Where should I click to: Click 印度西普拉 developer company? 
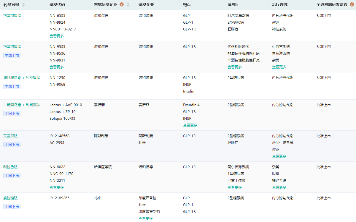coord(147,198)
